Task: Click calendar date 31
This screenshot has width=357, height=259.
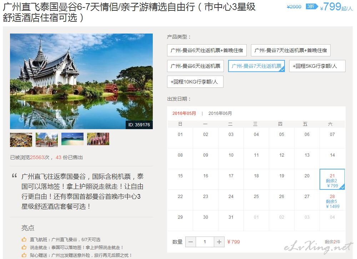Action: [231, 217]
